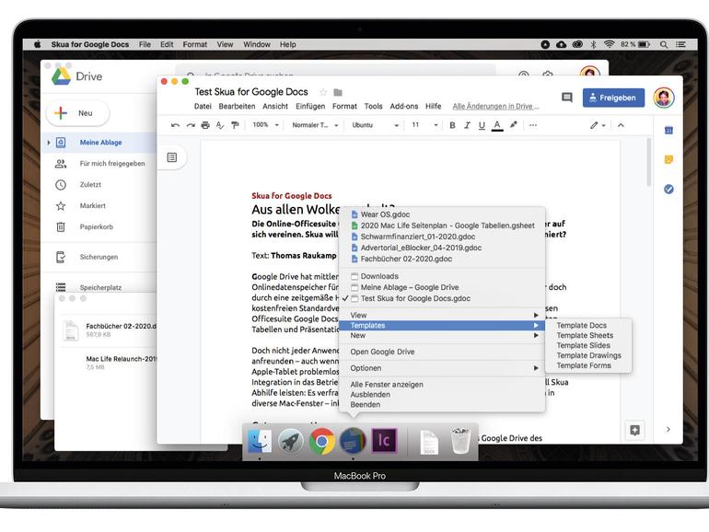Click the Finder icon in Dock

[x=260, y=440]
